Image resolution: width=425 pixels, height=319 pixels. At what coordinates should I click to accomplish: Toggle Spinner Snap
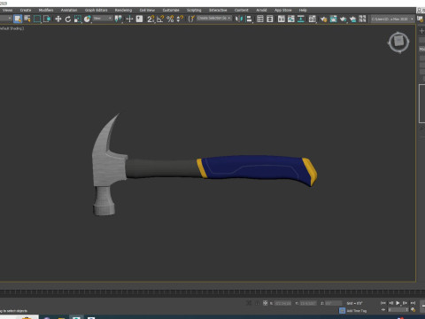(180, 19)
